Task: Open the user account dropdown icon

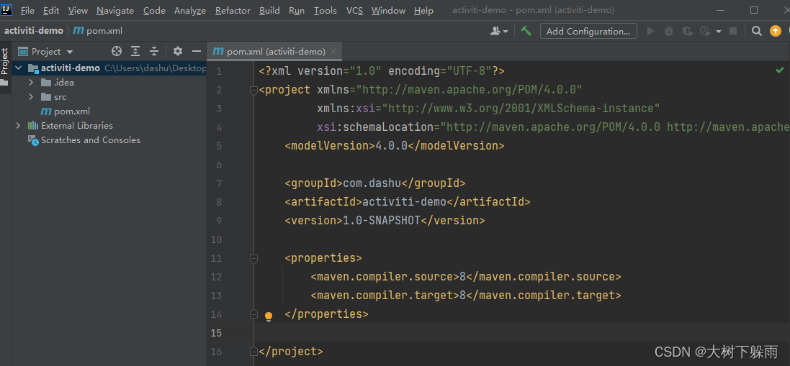Action: point(499,31)
